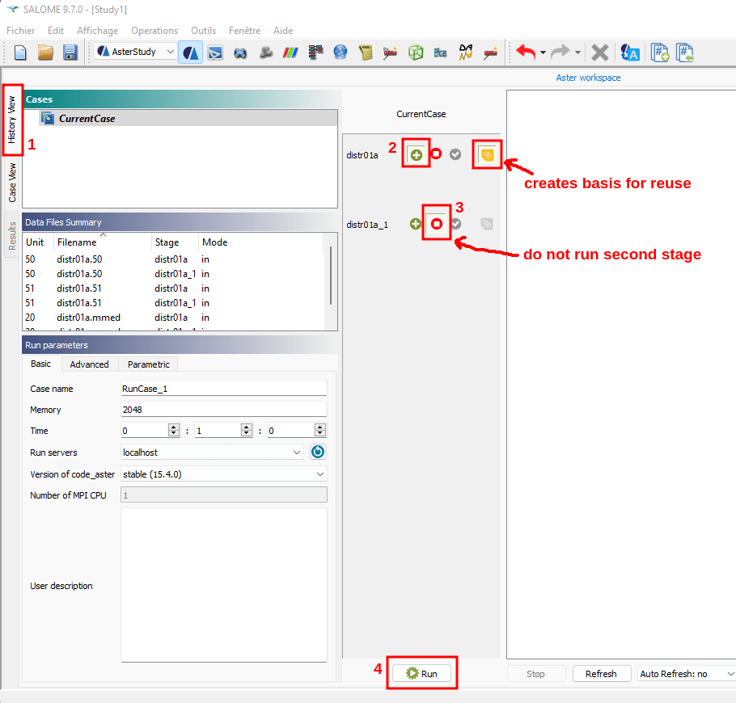
Task: Select the red stop toggle for distr01a_1
Action: pyautogui.click(x=437, y=224)
